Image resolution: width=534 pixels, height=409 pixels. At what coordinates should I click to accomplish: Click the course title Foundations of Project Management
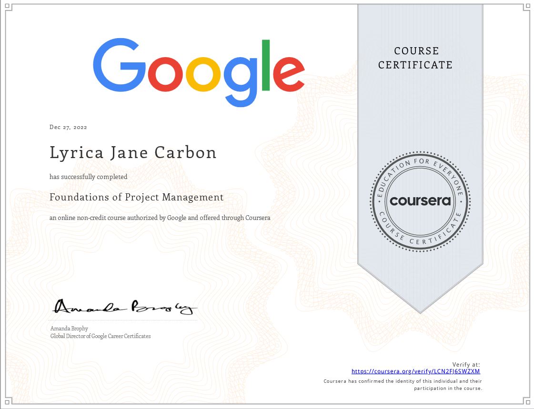136,197
